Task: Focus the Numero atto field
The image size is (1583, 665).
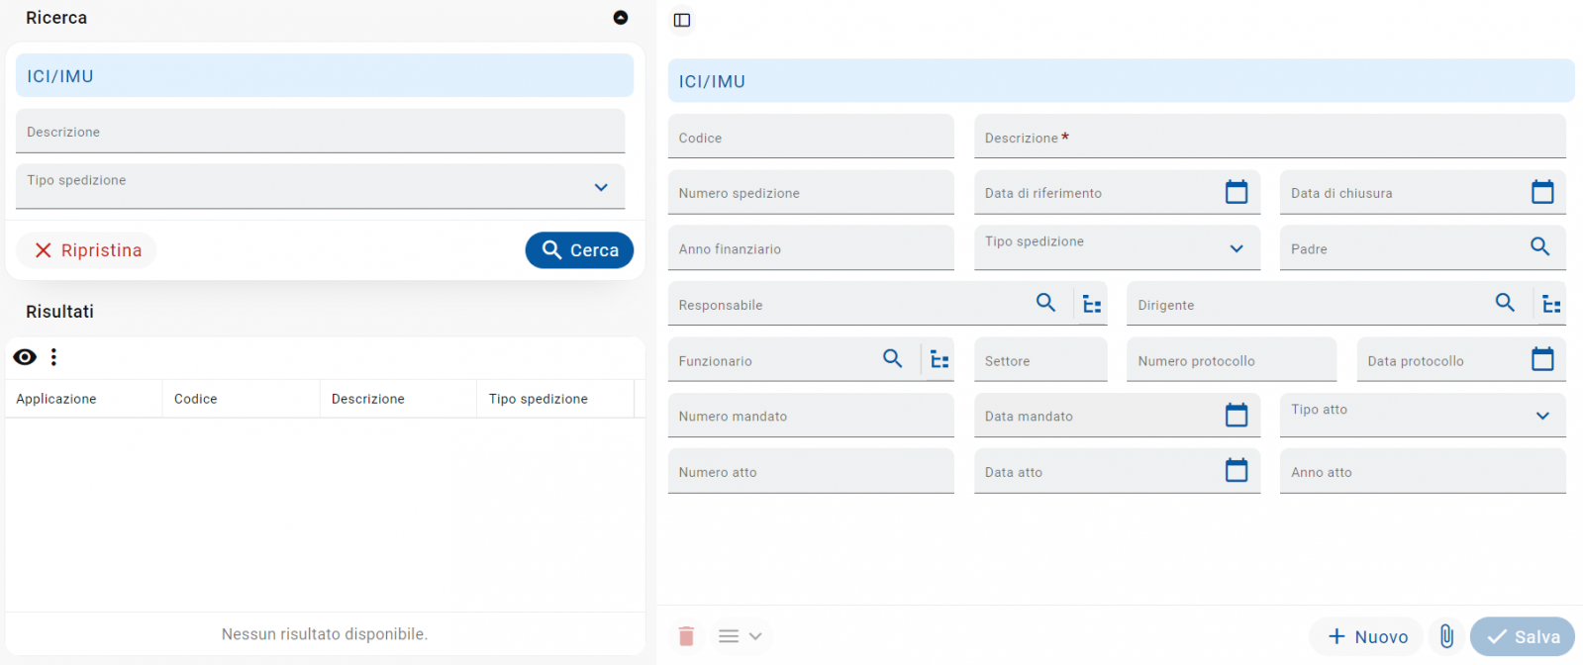Action: coord(811,471)
